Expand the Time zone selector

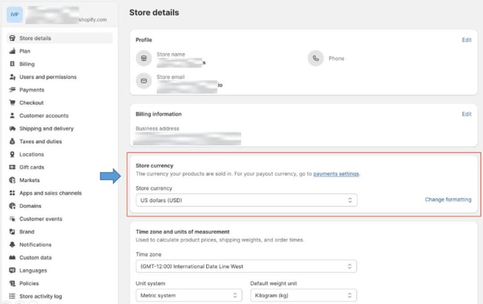tap(246, 266)
